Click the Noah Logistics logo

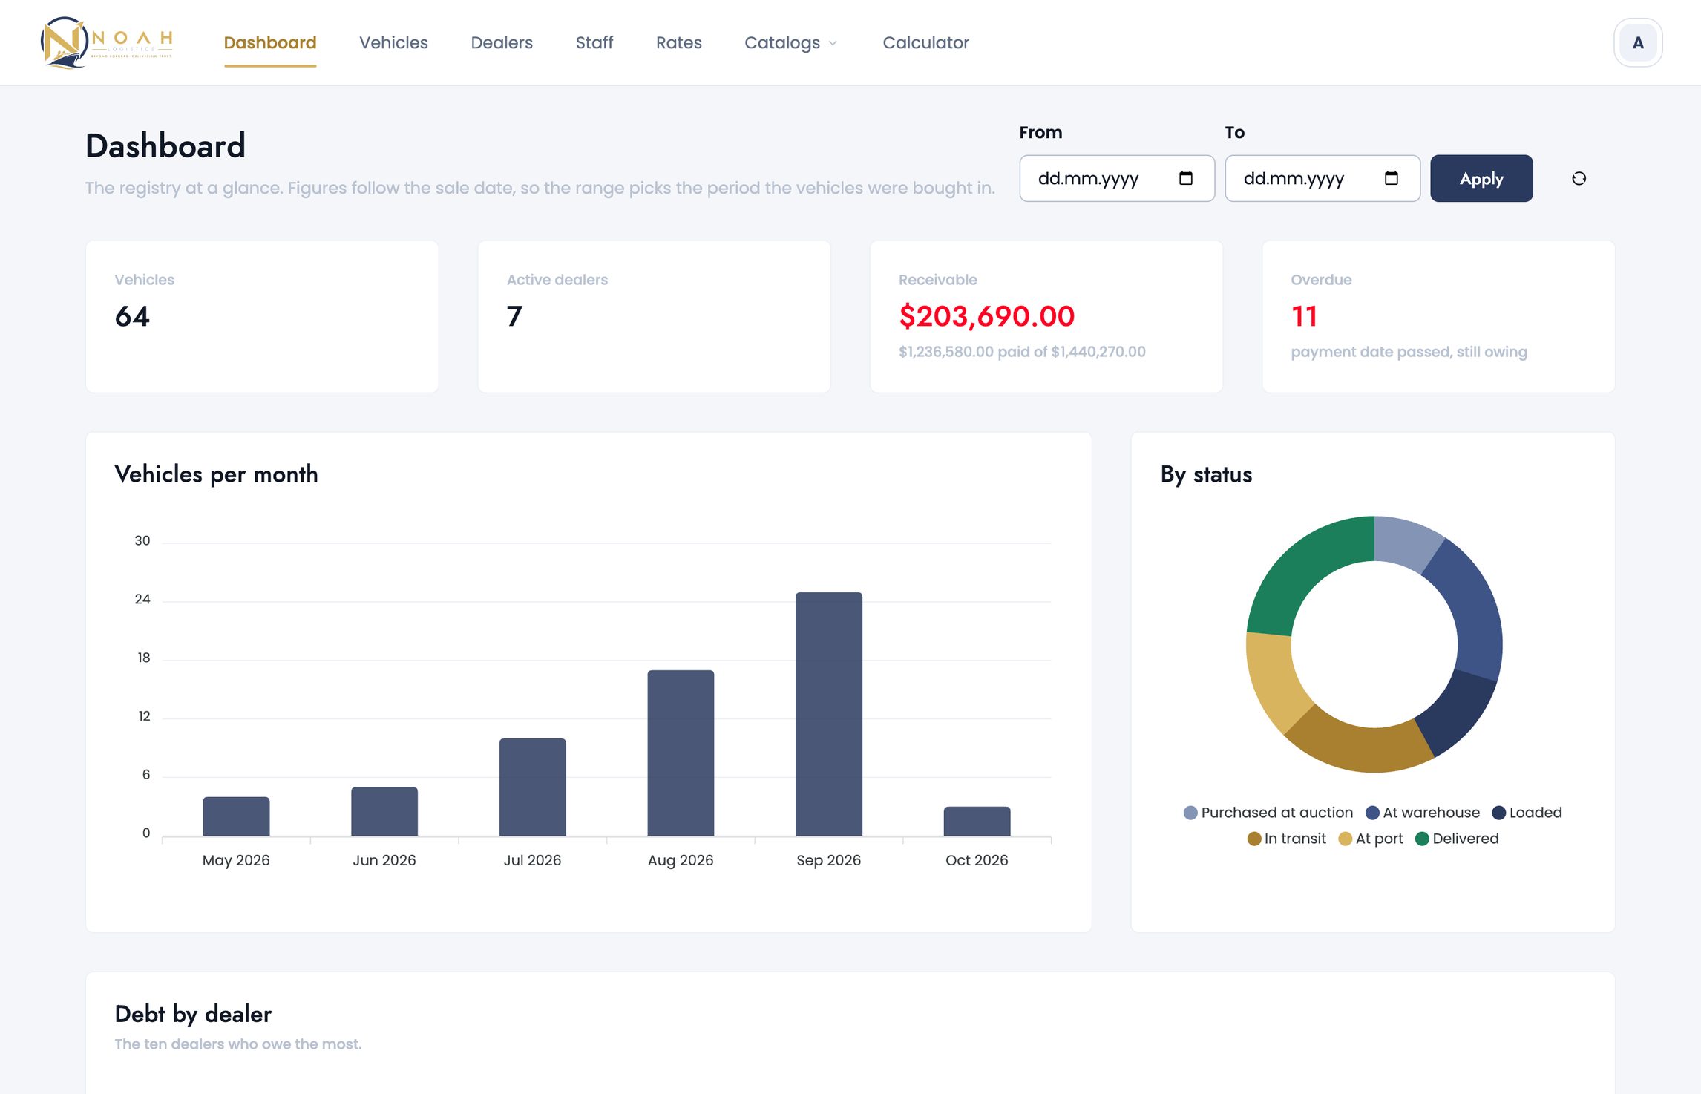pyautogui.click(x=107, y=42)
